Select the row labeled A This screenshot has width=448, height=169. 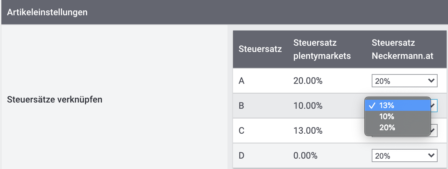241,81
